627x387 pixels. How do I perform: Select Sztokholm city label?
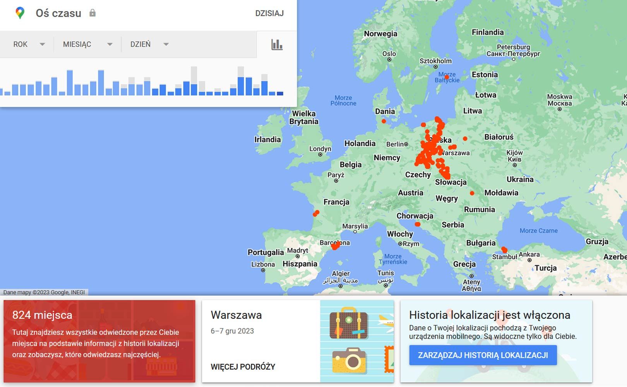[x=435, y=61]
